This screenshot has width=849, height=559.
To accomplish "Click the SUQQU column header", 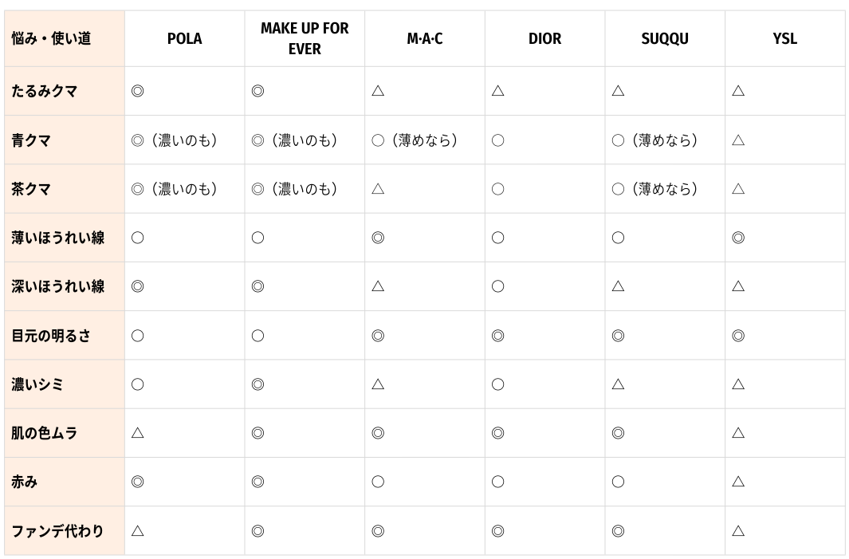I will [665, 39].
